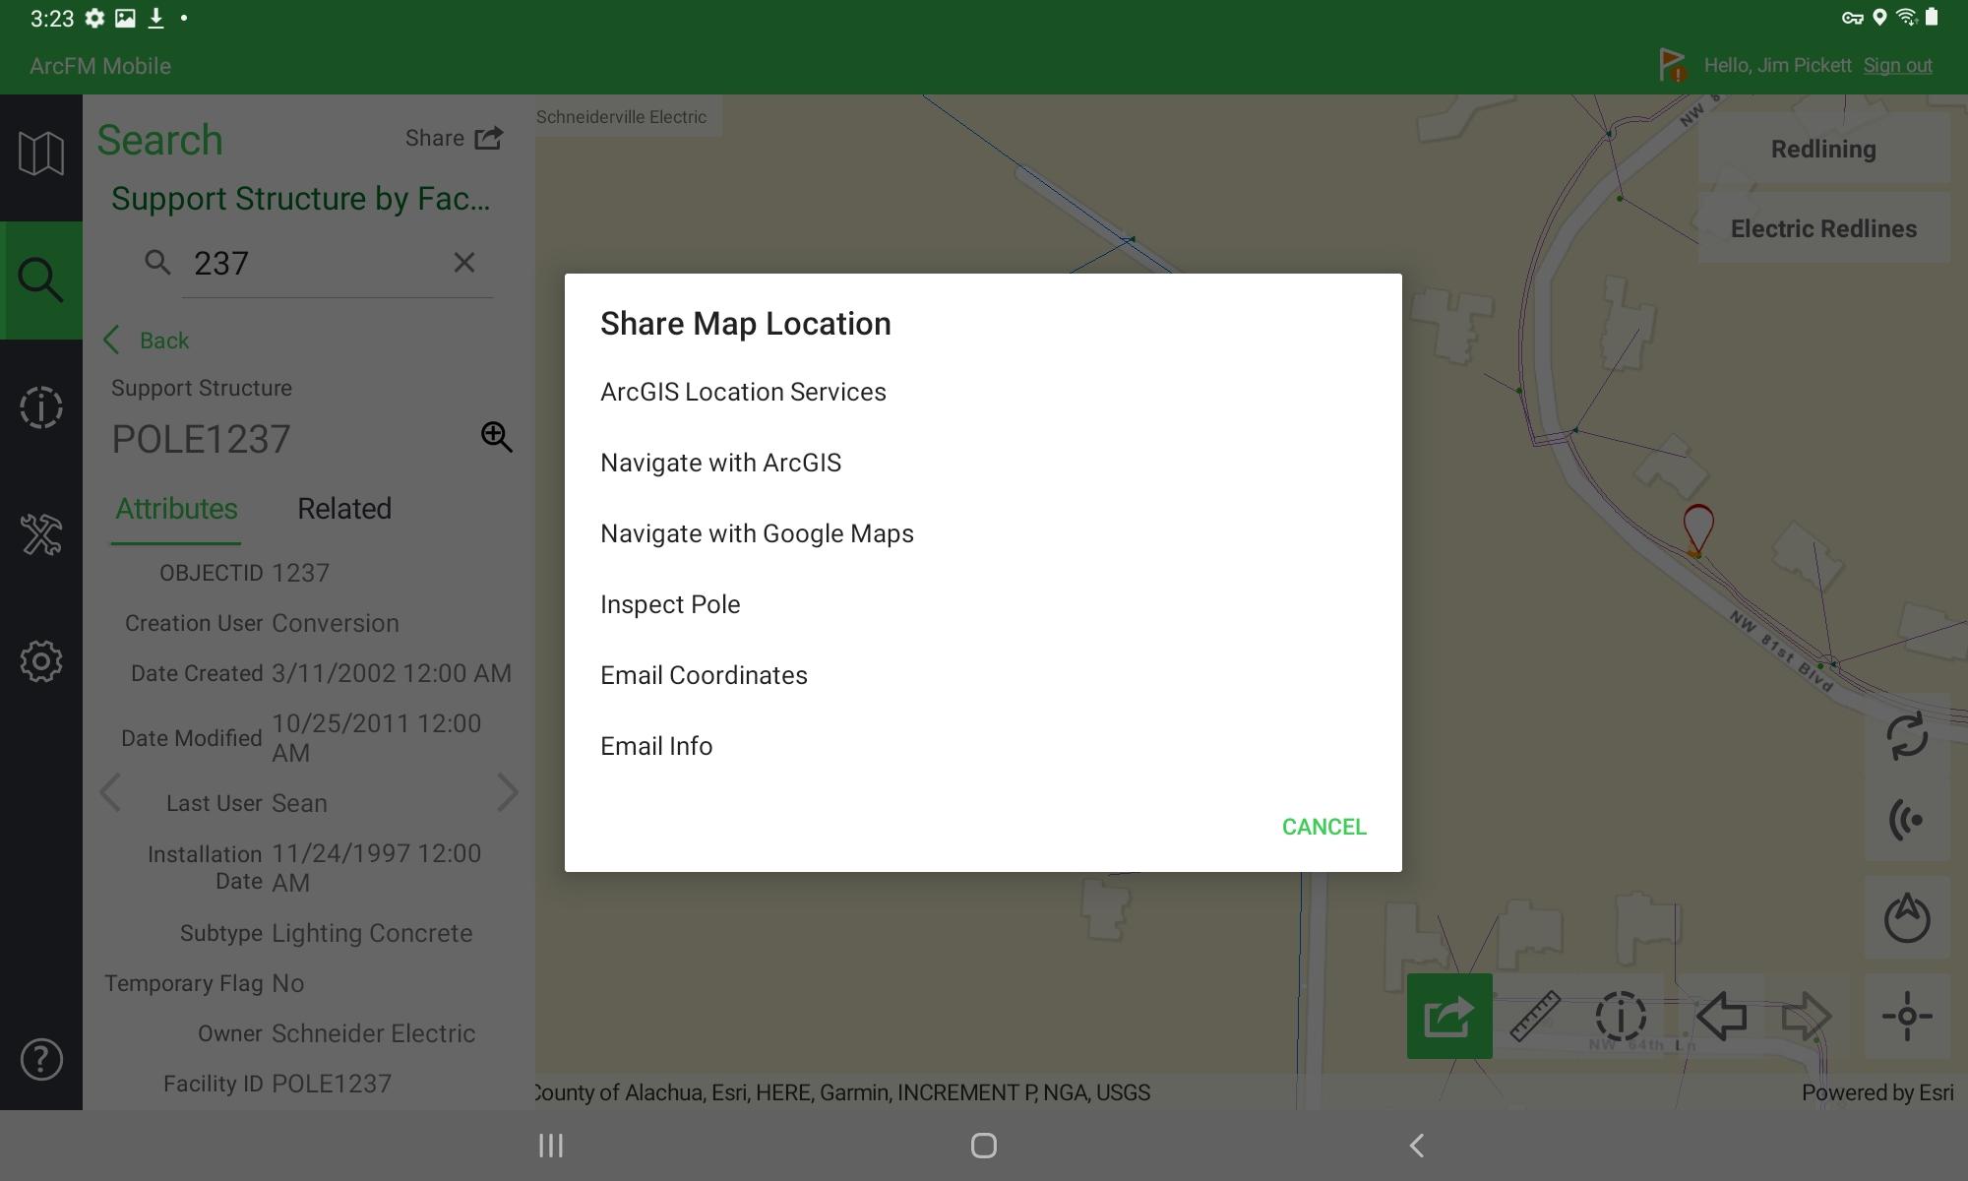Screen dimensions: 1968x1181
Task: Dismiss dialog with CANCEL
Action: (x=1323, y=827)
